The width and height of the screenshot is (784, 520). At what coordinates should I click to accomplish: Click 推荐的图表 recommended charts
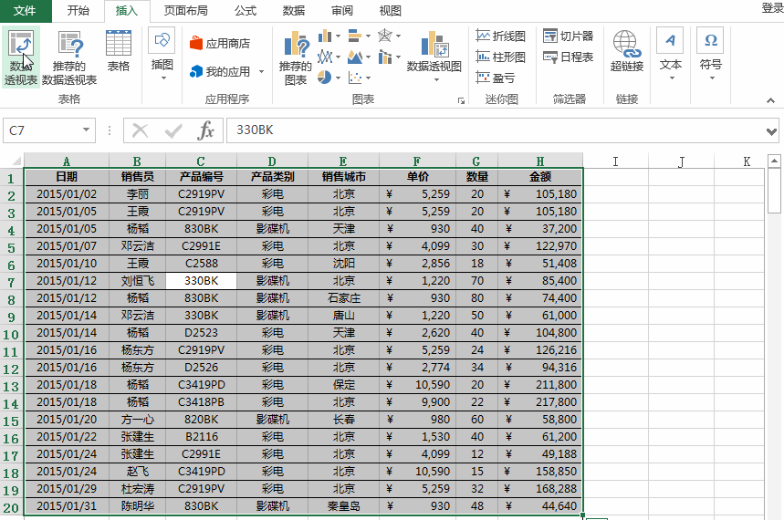296,58
